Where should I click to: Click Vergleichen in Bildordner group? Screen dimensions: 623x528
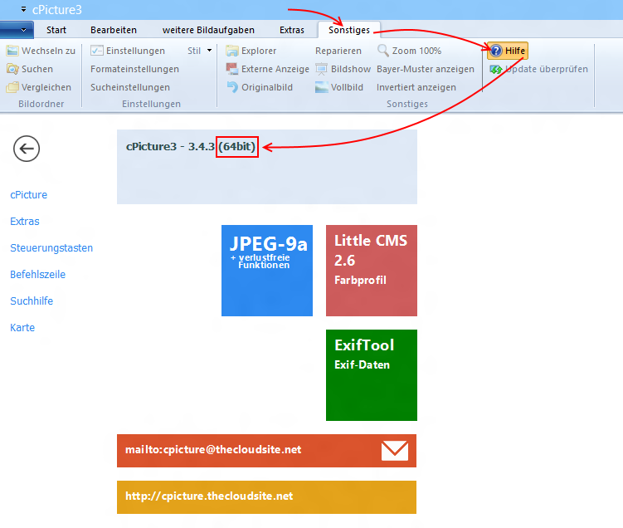pos(39,87)
